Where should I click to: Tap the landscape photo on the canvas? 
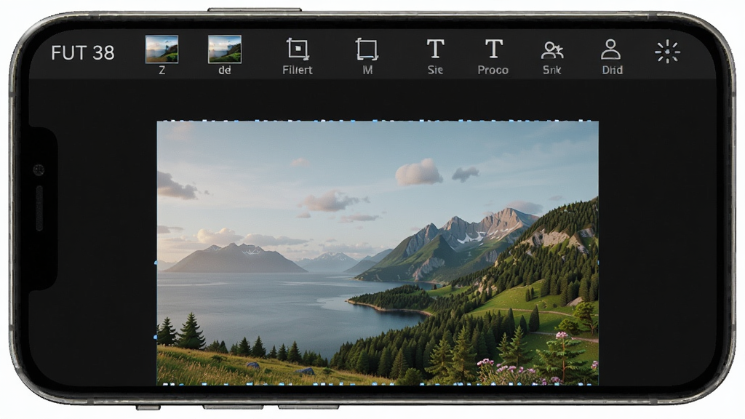pyautogui.click(x=378, y=252)
